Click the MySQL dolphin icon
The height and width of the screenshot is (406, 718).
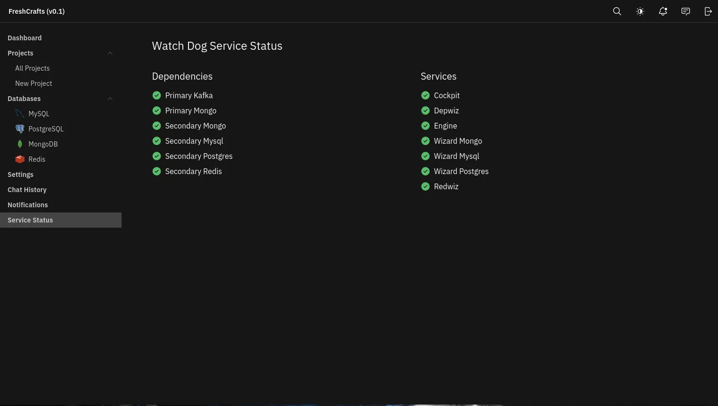coord(20,114)
